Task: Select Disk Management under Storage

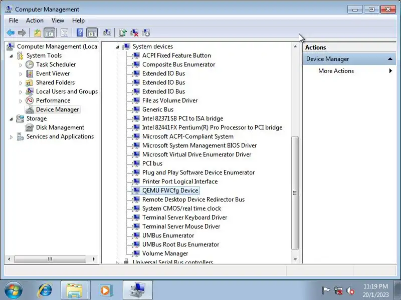Action: point(60,127)
